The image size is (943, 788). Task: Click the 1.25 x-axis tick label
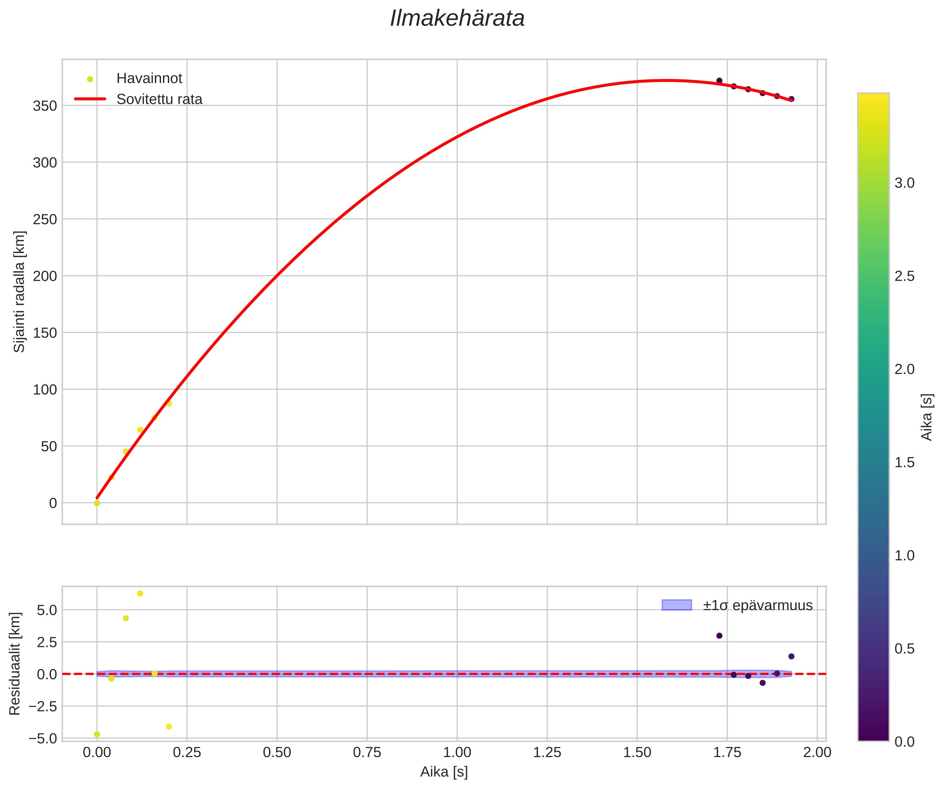(x=547, y=753)
